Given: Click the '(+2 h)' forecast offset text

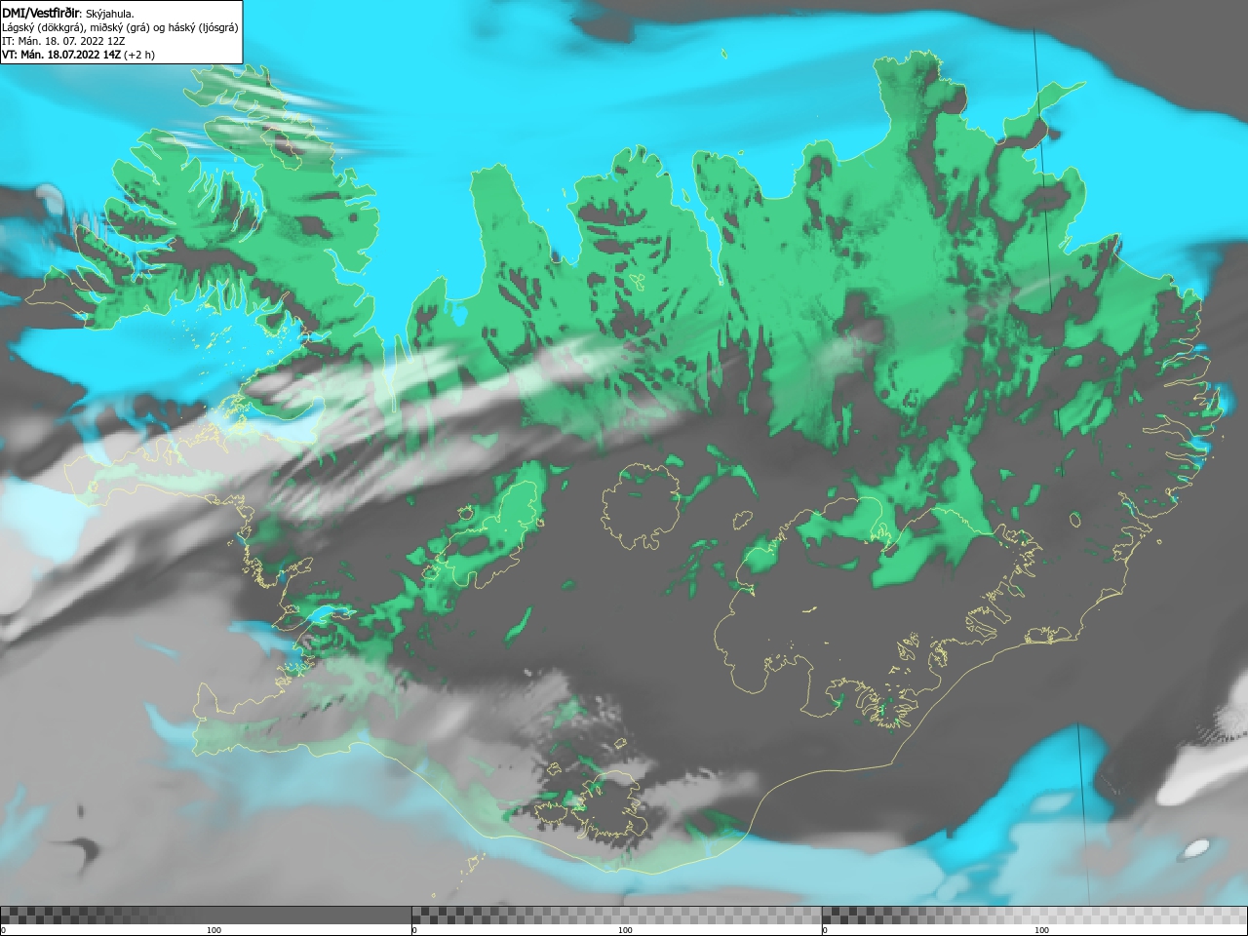Looking at the screenshot, I should (139, 55).
